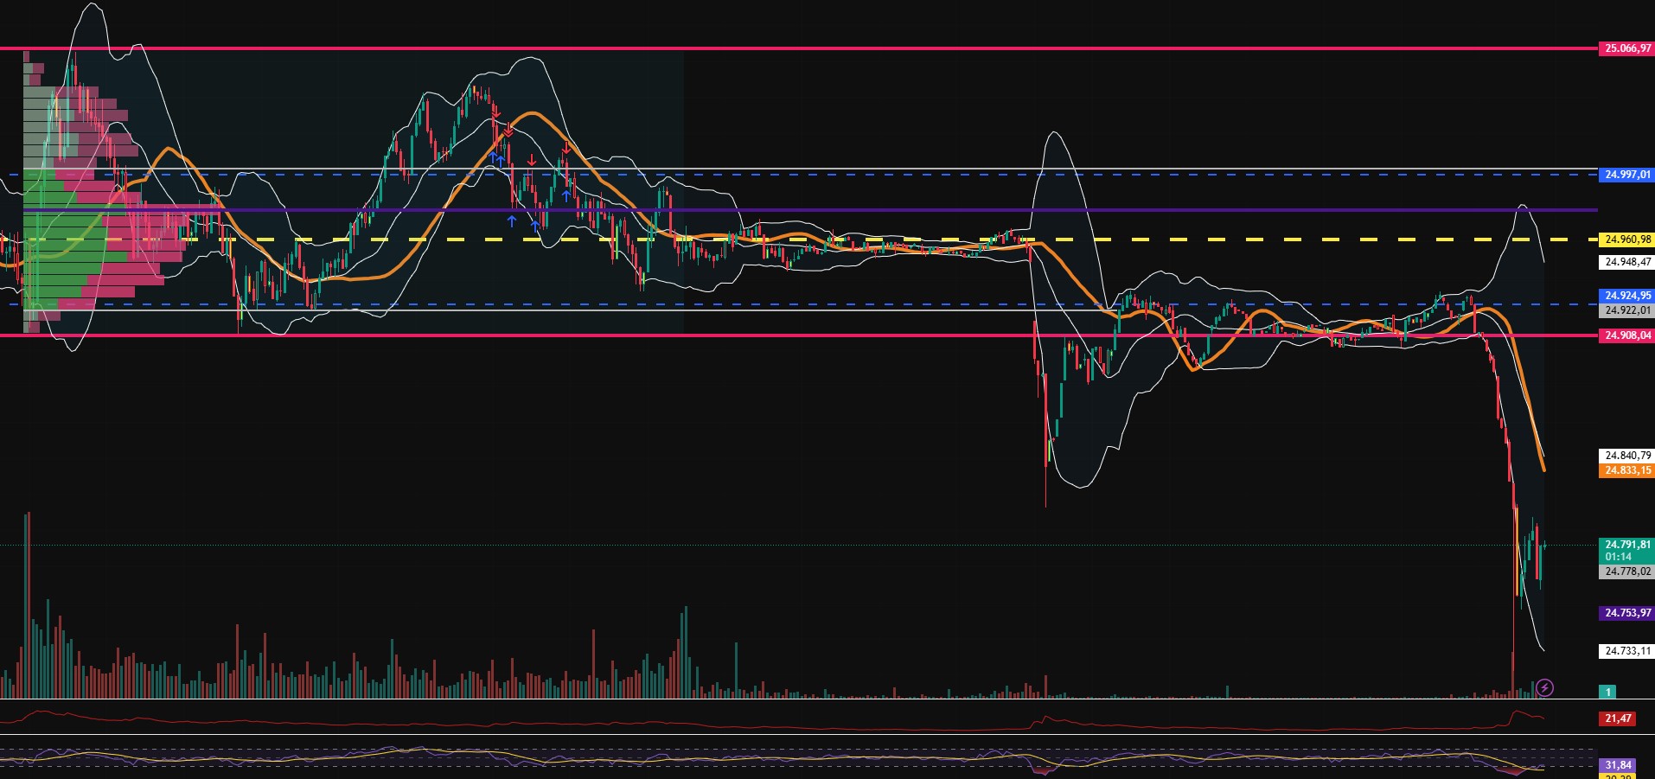Viewport: 1655px width, 779px height.
Task: Select the blue dashed level label 24.997,01
Action: [1628, 175]
